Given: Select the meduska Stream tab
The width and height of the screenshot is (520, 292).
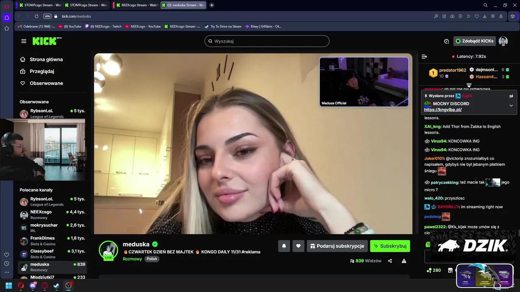Looking at the screenshot, I should click(184, 5).
